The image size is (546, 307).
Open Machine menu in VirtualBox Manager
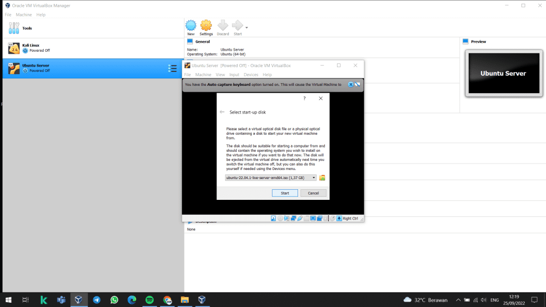tap(23, 14)
